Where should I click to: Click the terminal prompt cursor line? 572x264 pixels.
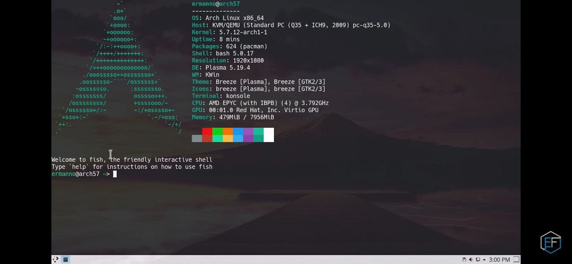tap(84, 174)
